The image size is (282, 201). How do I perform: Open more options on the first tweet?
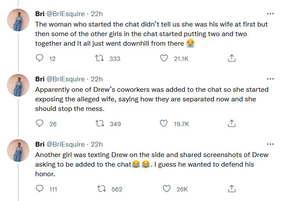click(271, 13)
